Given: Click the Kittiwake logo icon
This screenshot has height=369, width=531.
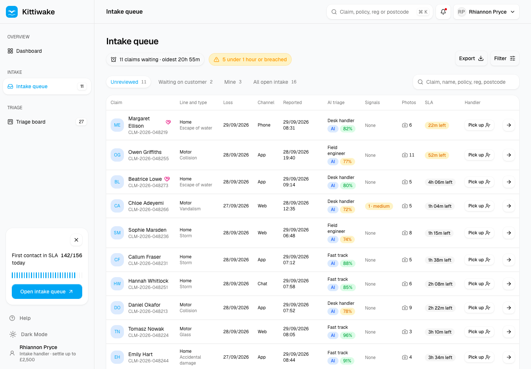Looking at the screenshot, I should 12,12.
